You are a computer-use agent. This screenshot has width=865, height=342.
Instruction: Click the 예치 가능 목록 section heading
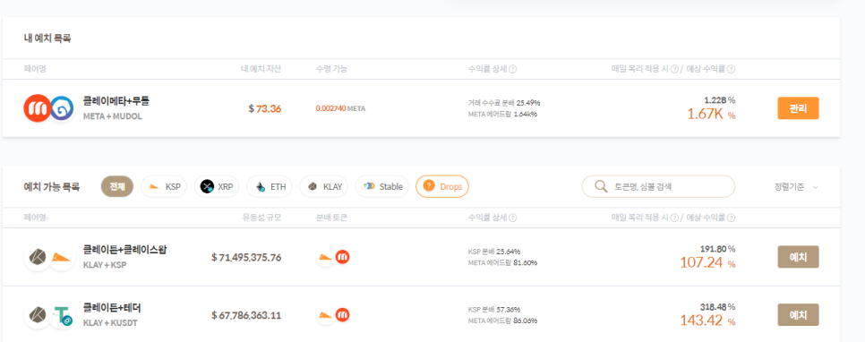pos(52,187)
